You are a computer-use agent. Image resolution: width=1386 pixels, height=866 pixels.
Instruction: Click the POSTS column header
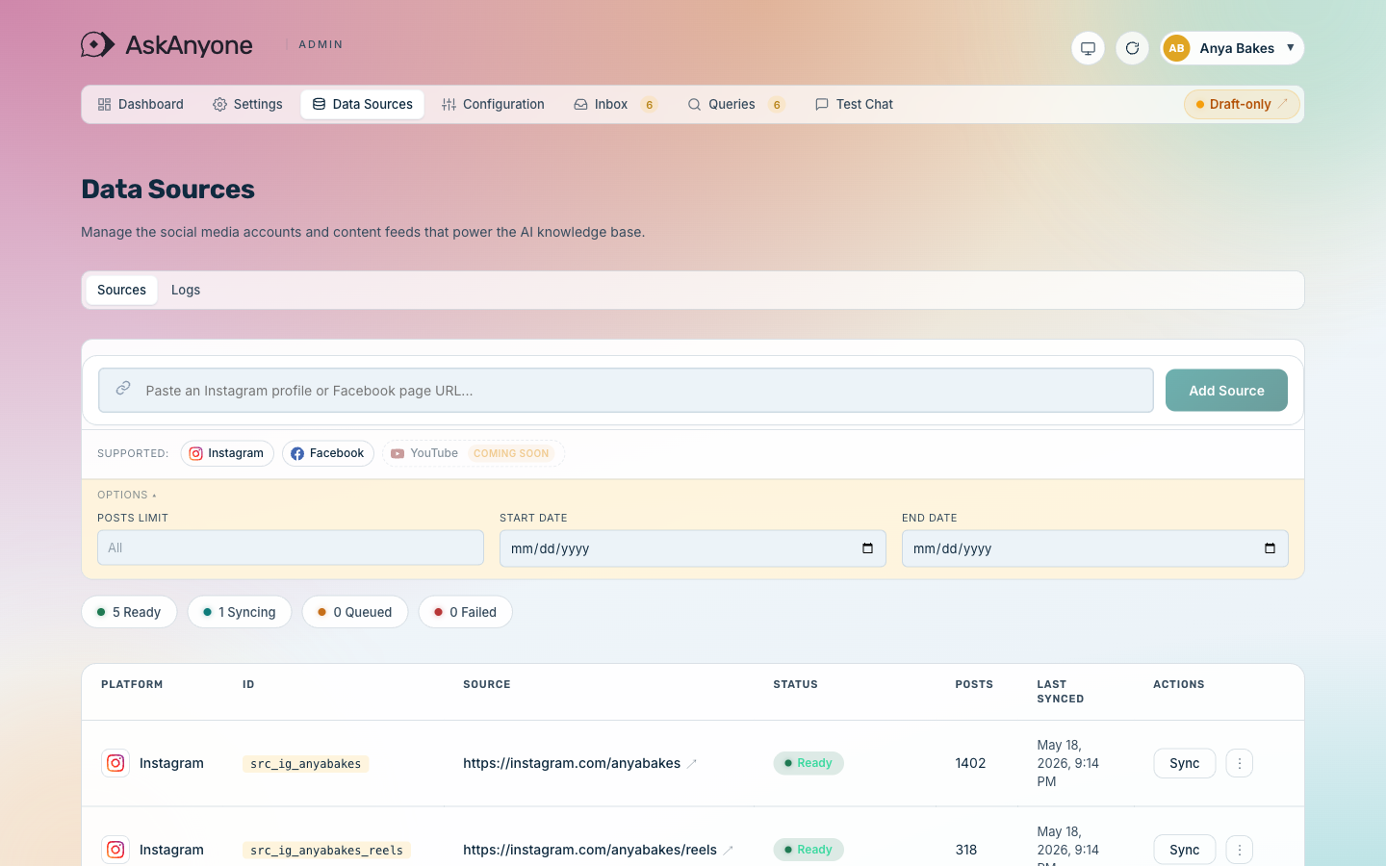974,685
